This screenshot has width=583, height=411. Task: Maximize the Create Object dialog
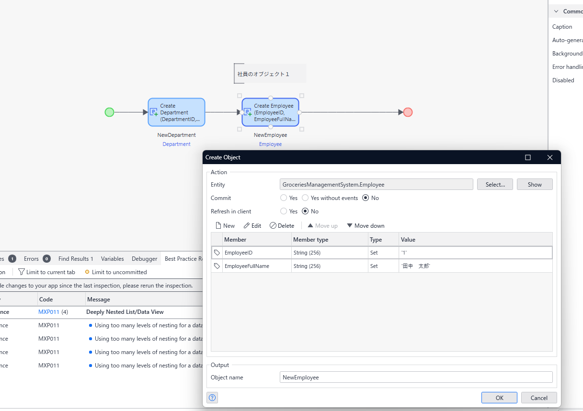tap(528, 157)
